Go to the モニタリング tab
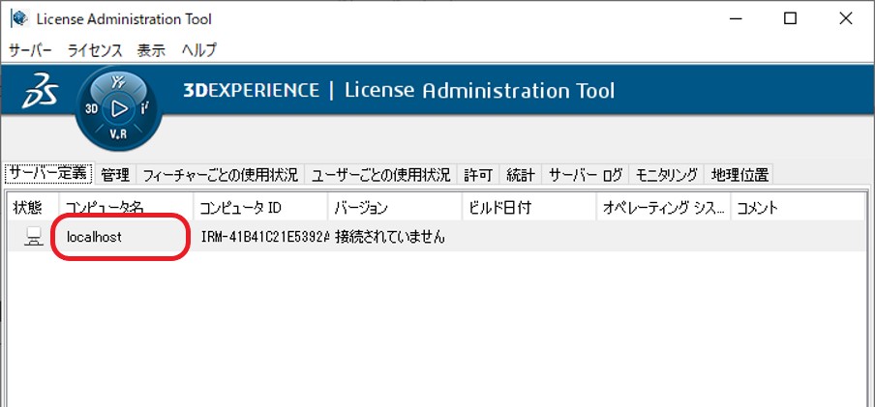875x407 pixels. pos(666,175)
